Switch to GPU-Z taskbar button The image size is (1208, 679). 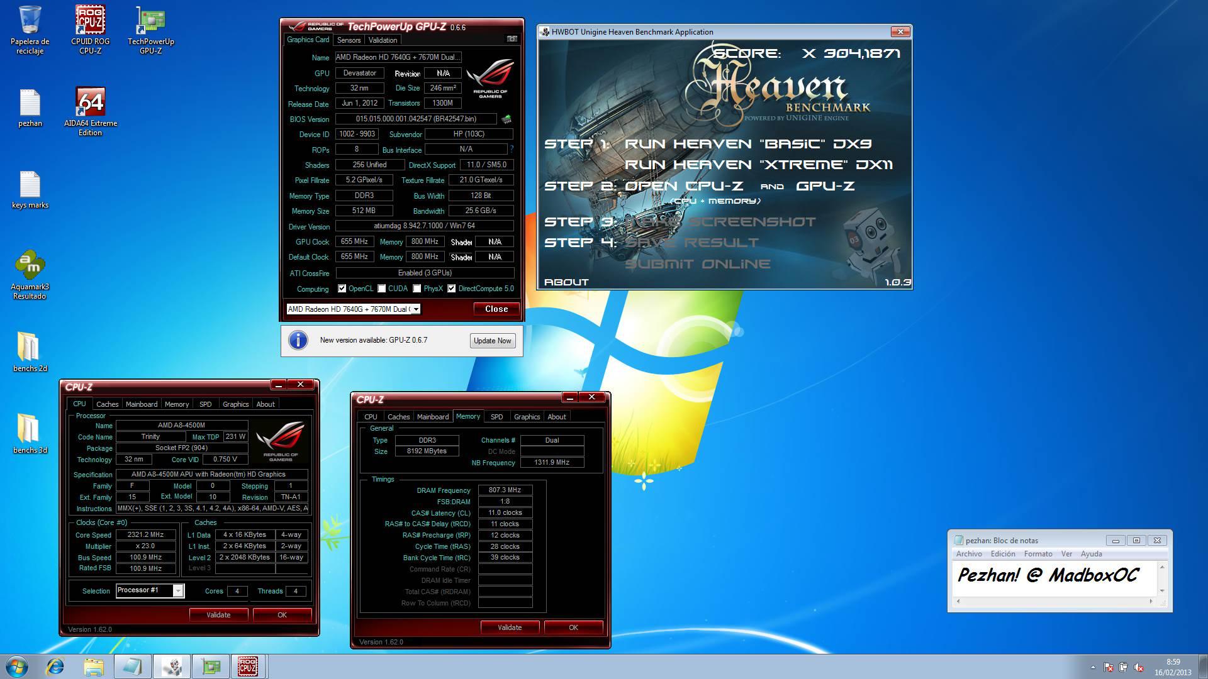210,666
